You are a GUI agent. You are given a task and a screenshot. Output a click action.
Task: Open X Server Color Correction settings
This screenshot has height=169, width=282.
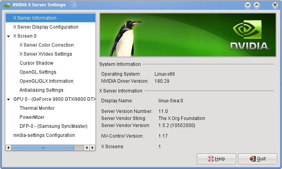click(x=46, y=45)
